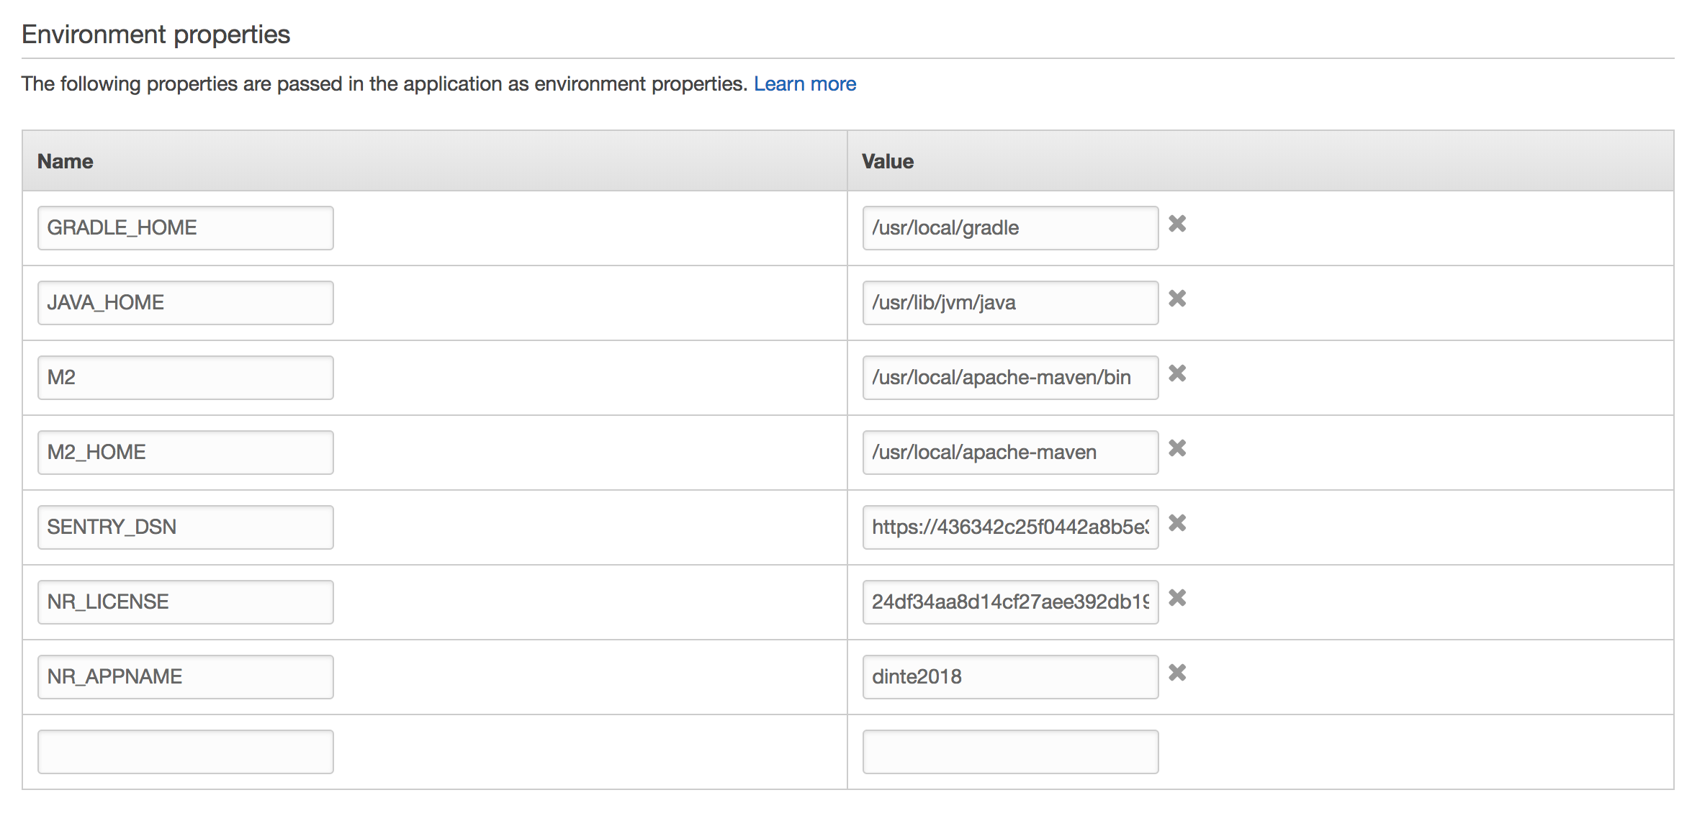
Task: Remove the NR_APPNAME property
Action: 1176,673
